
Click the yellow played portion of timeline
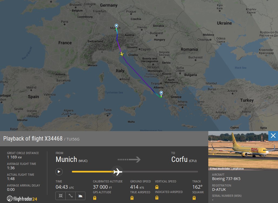click(92, 172)
